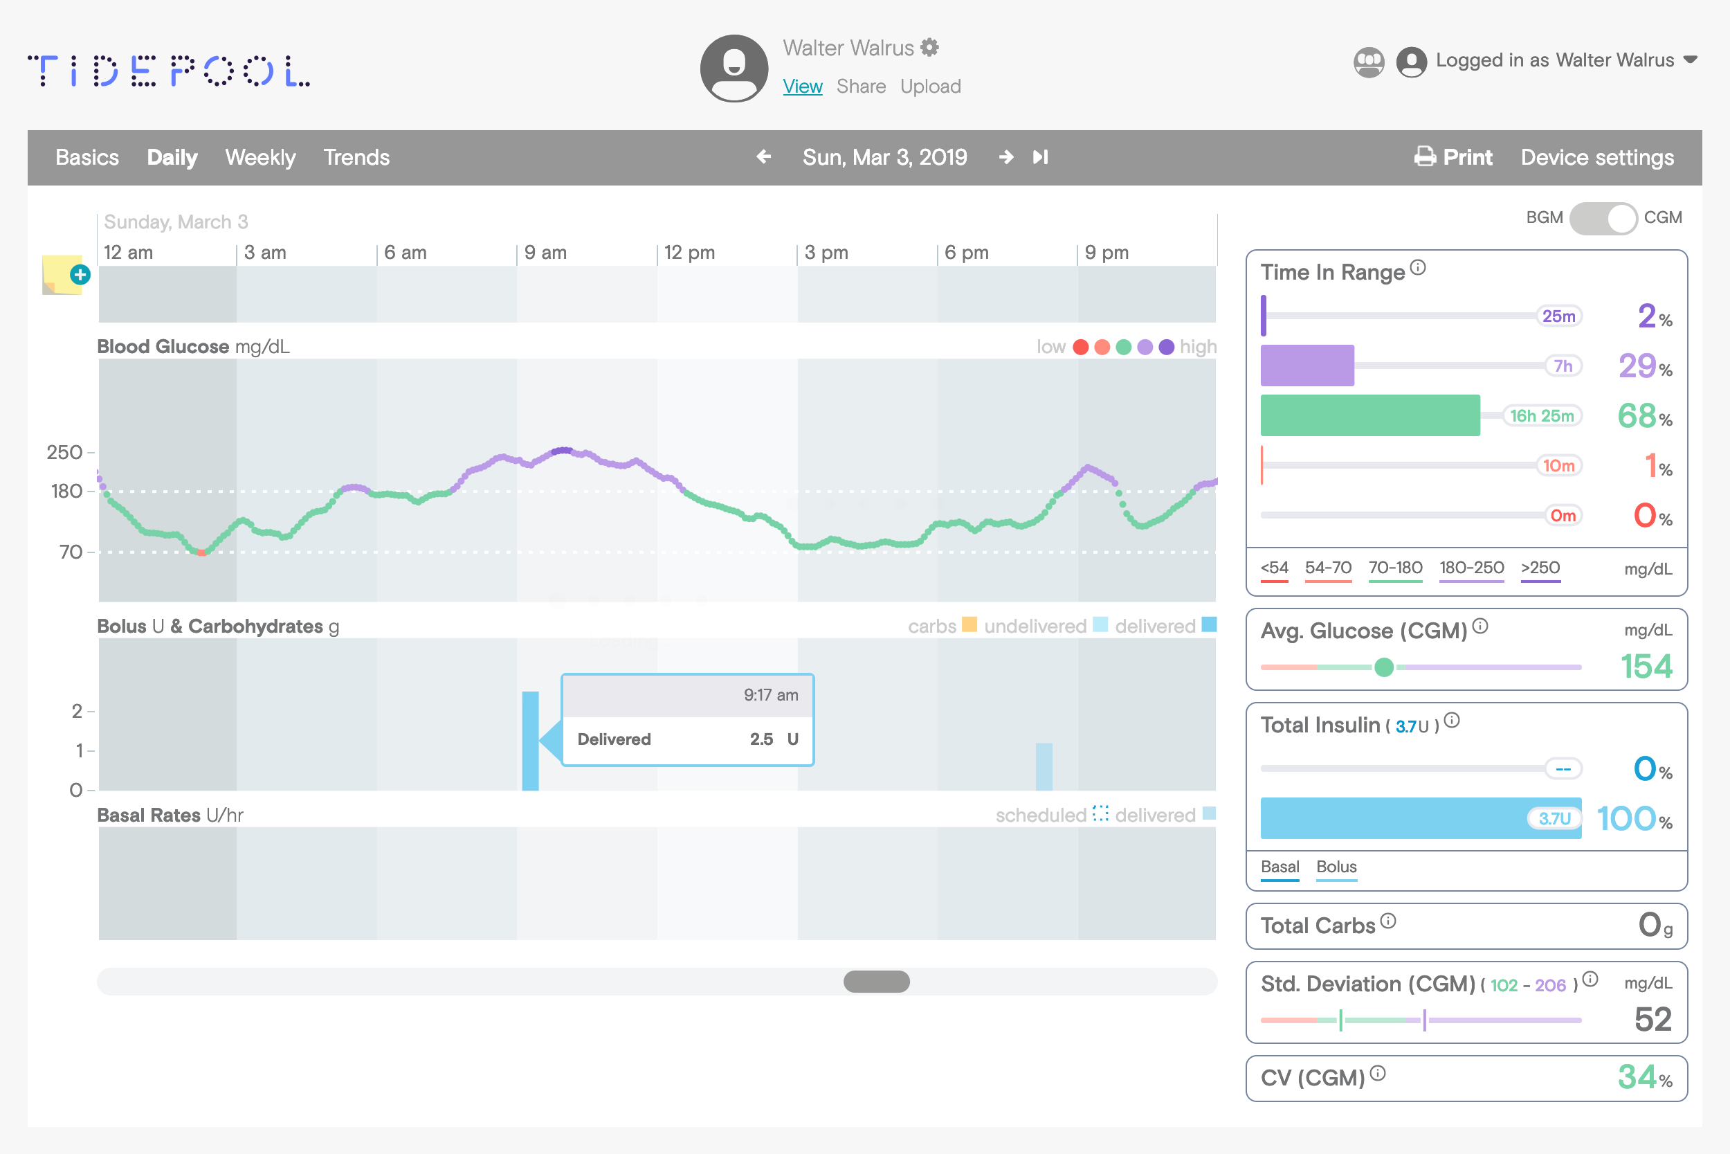This screenshot has width=1730, height=1154.
Task: Show Total Carbs info icon
Action: click(x=1388, y=921)
